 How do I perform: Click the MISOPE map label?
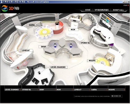92,61
